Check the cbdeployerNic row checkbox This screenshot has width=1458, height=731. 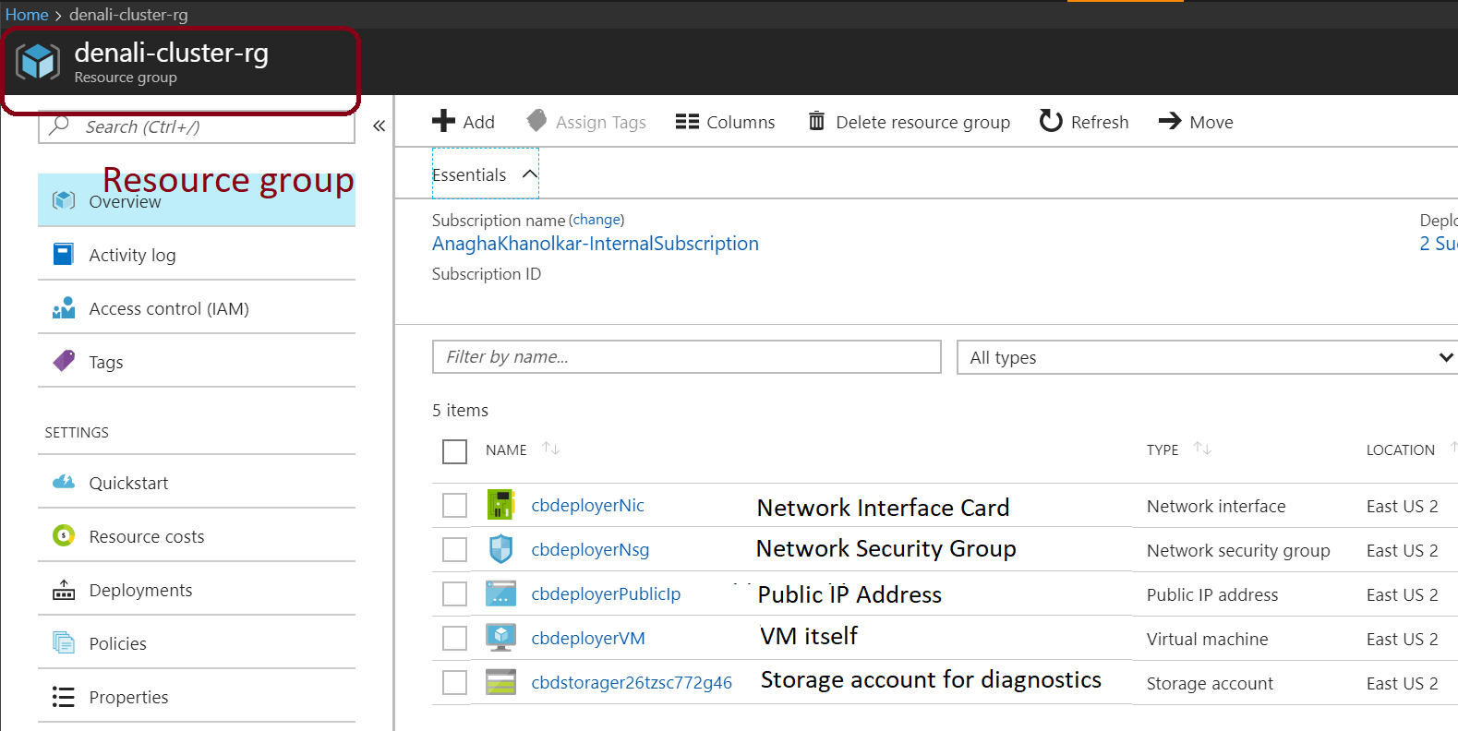(x=454, y=505)
